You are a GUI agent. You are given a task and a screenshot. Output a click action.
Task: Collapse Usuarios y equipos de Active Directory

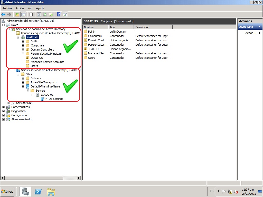click(13, 33)
